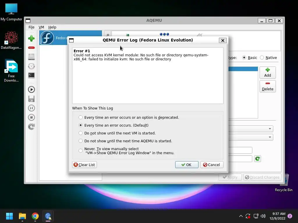Select the Native type radio button
The height and width of the screenshot is (223, 298).
[262, 57]
